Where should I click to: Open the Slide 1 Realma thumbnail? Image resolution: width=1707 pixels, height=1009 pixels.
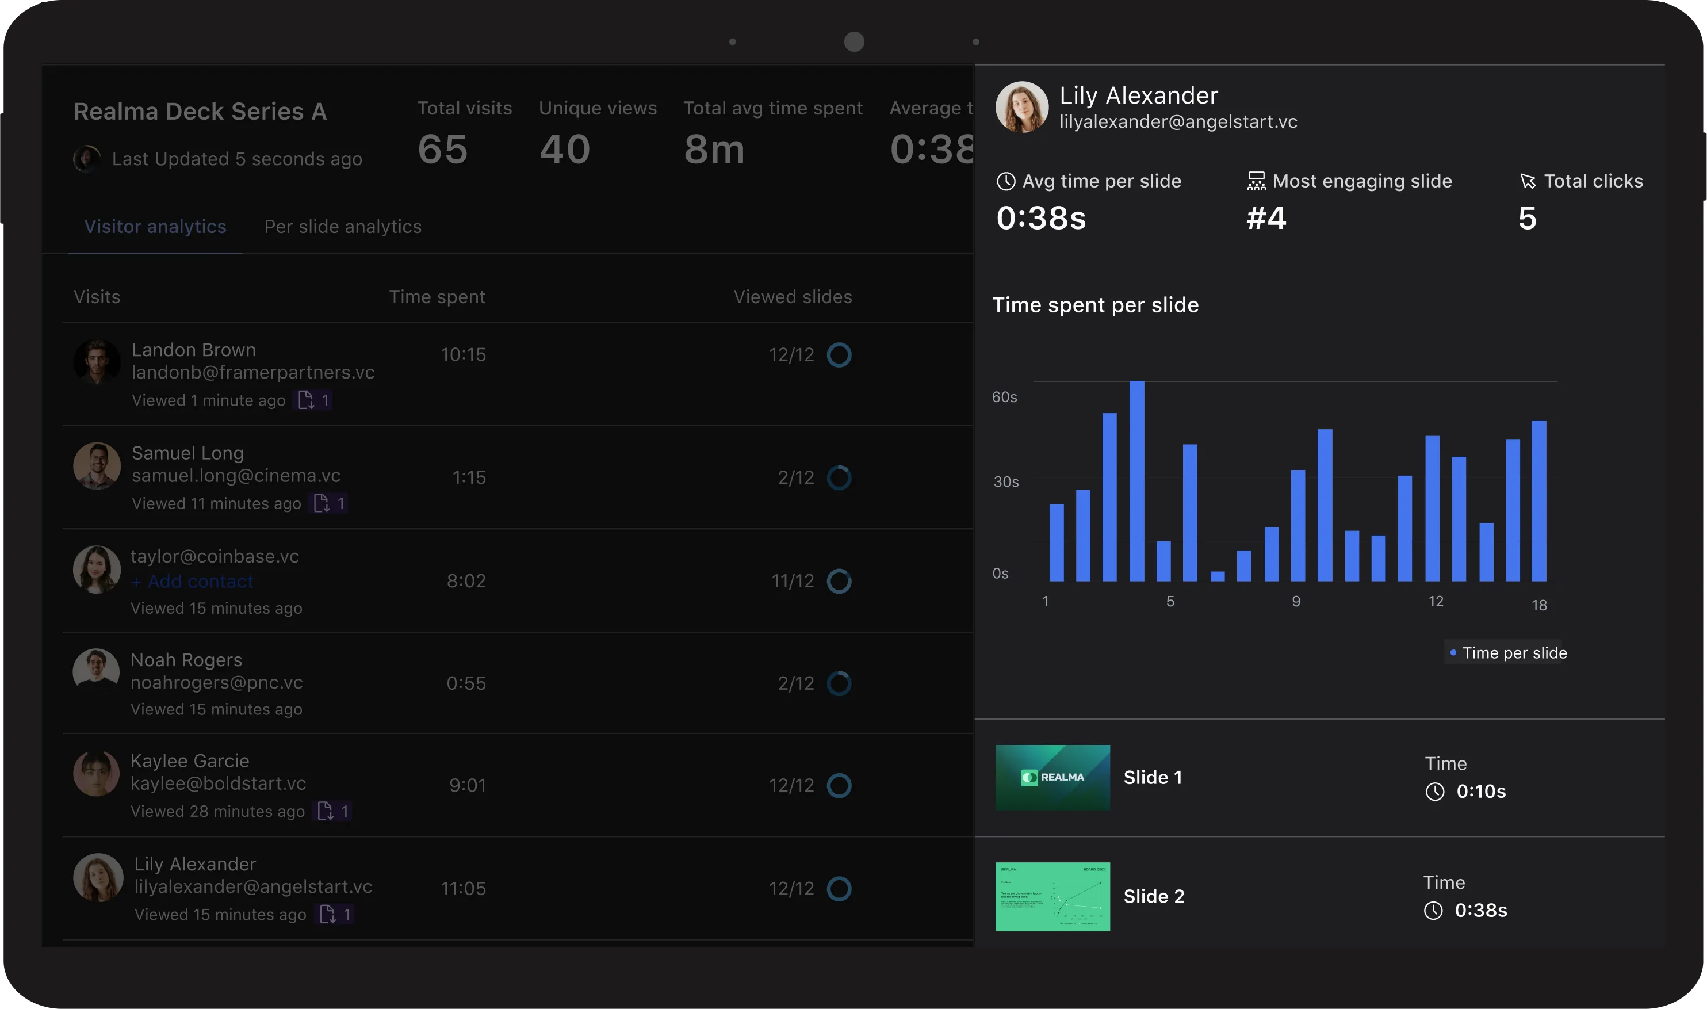(x=1052, y=777)
